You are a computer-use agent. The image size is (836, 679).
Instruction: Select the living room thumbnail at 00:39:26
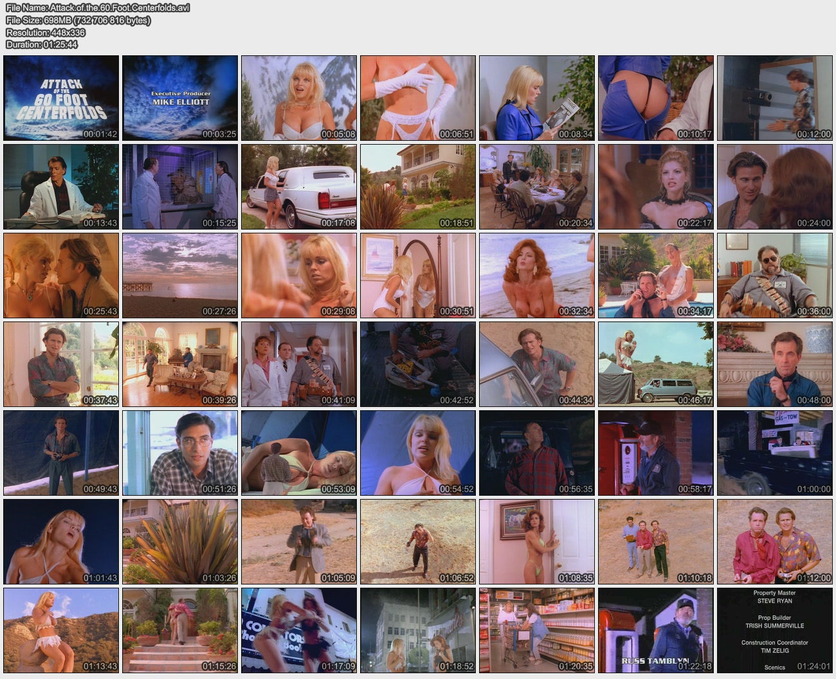click(180, 364)
